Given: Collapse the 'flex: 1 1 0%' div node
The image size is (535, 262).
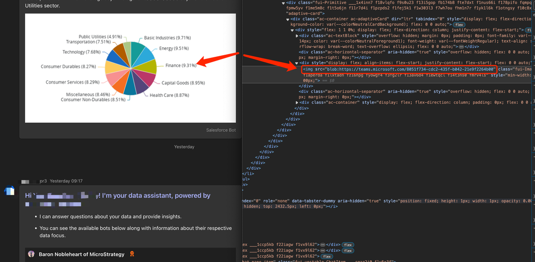Looking at the screenshot, I should [292, 30].
